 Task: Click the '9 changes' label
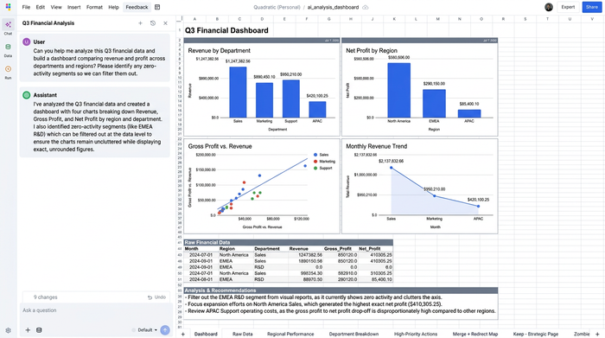pyautogui.click(x=45, y=297)
